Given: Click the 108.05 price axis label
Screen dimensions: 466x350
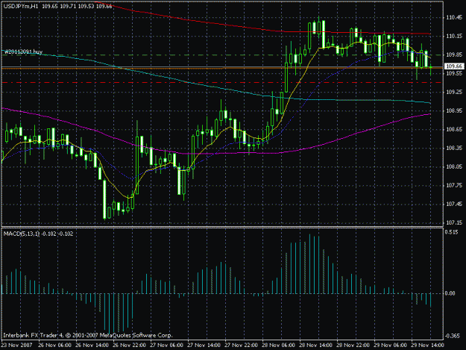Looking at the screenshot, I should pyautogui.click(x=454, y=167).
